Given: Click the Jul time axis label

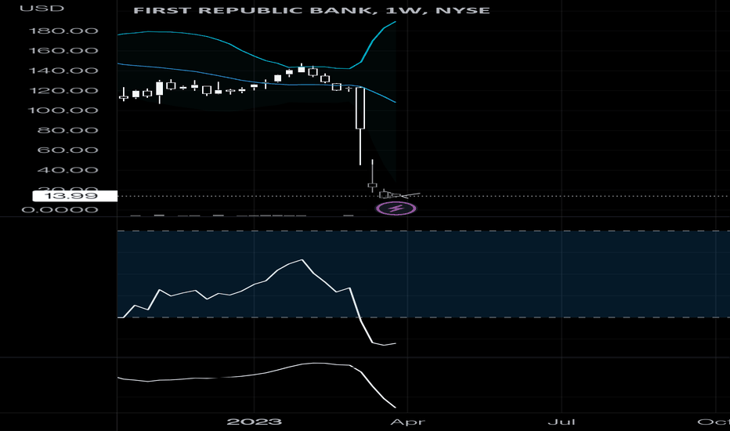Looking at the screenshot, I should [x=562, y=422].
